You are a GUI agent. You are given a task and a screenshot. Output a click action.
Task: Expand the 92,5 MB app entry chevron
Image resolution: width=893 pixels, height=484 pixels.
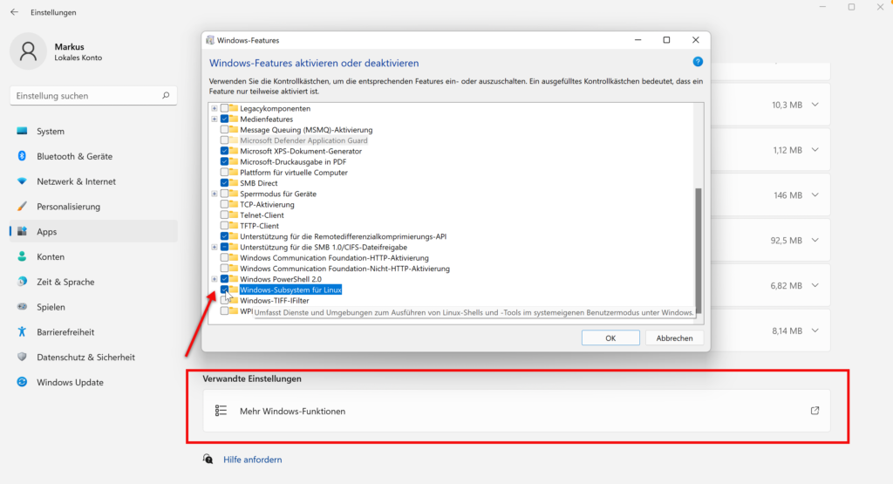click(x=815, y=241)
